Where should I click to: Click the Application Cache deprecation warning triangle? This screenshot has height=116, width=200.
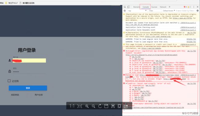pyautogui.click(x=124, y=14)
